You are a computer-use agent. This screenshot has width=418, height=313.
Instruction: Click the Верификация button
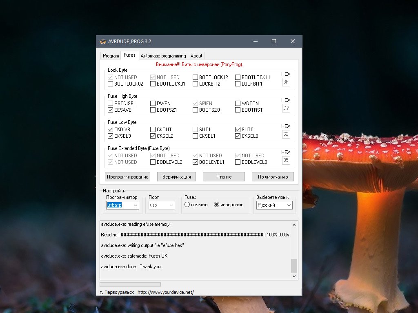pyautogui.click(x=176, y=177)
